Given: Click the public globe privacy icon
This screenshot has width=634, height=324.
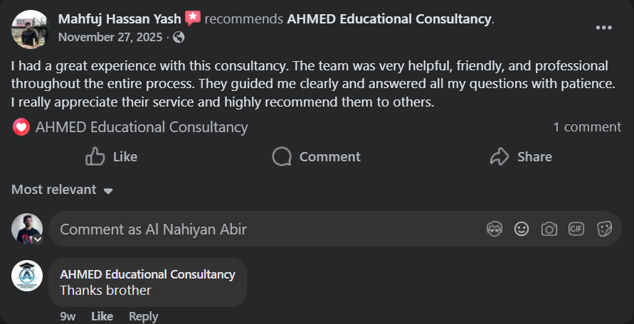Looking at the screenshot, I should pyautogui.click(x=179, y=36).
